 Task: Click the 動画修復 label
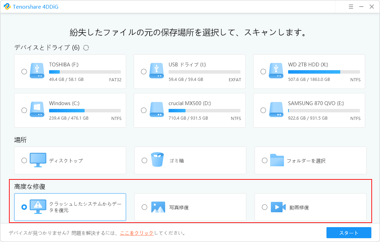click(299, 207)
